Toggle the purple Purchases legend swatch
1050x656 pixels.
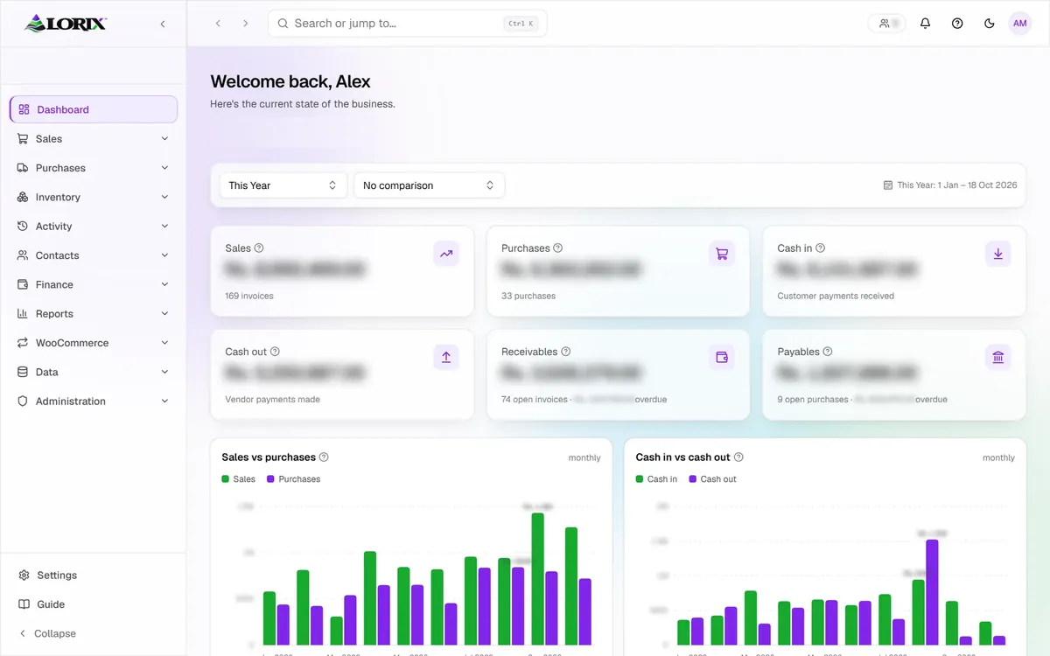click(270, 479)
